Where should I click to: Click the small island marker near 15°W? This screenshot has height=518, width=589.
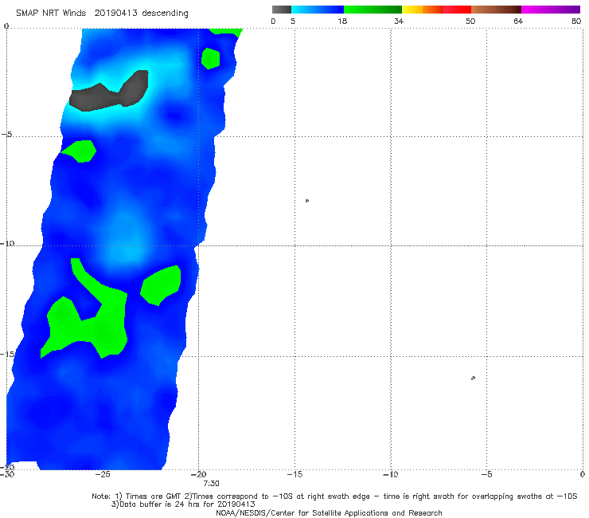pyautogui.click(x=307, y=201)
